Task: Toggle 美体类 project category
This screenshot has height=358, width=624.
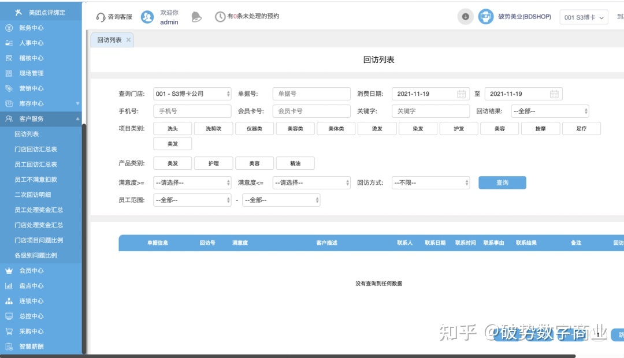Action: (x=336, y=129)
